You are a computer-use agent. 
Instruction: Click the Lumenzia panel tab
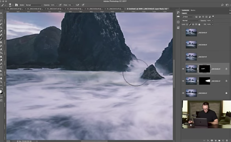coord(186,10)
